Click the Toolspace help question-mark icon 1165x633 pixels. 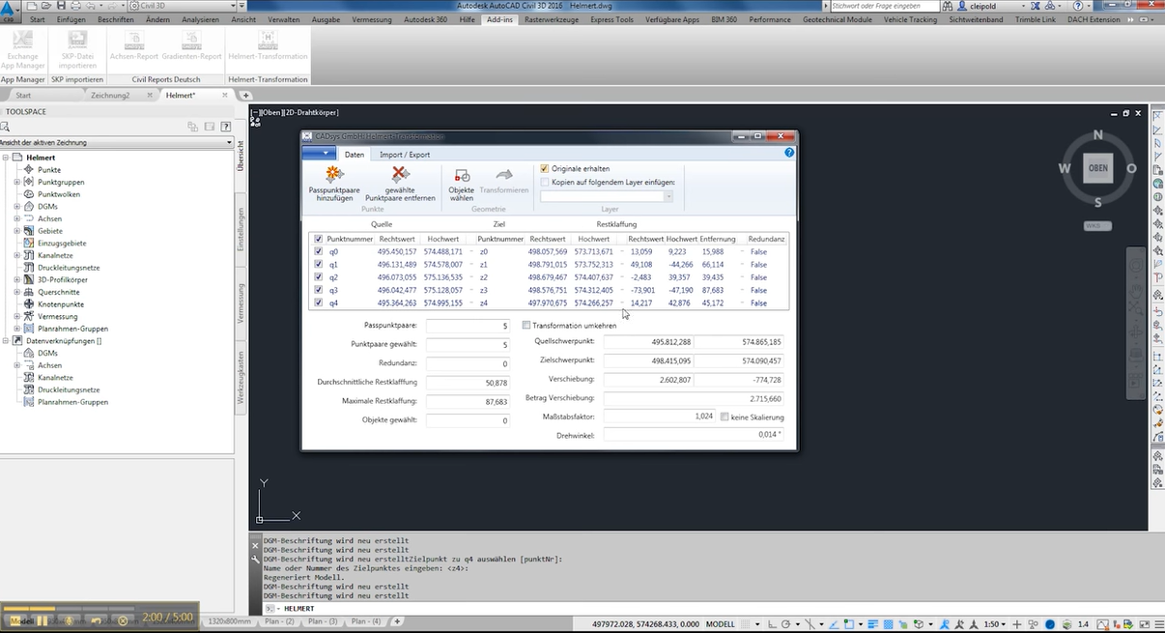pos(225,127)
